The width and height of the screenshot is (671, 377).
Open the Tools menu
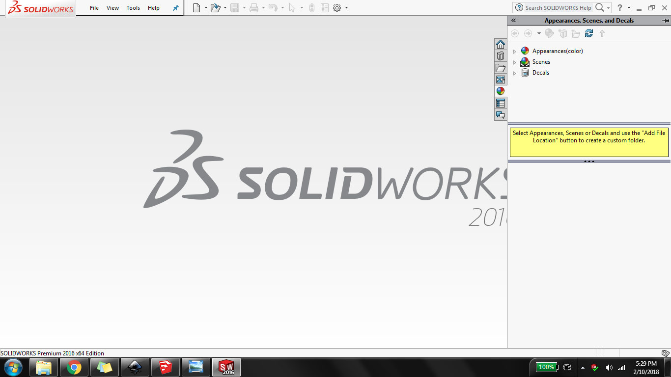click(x=133, y=8)
